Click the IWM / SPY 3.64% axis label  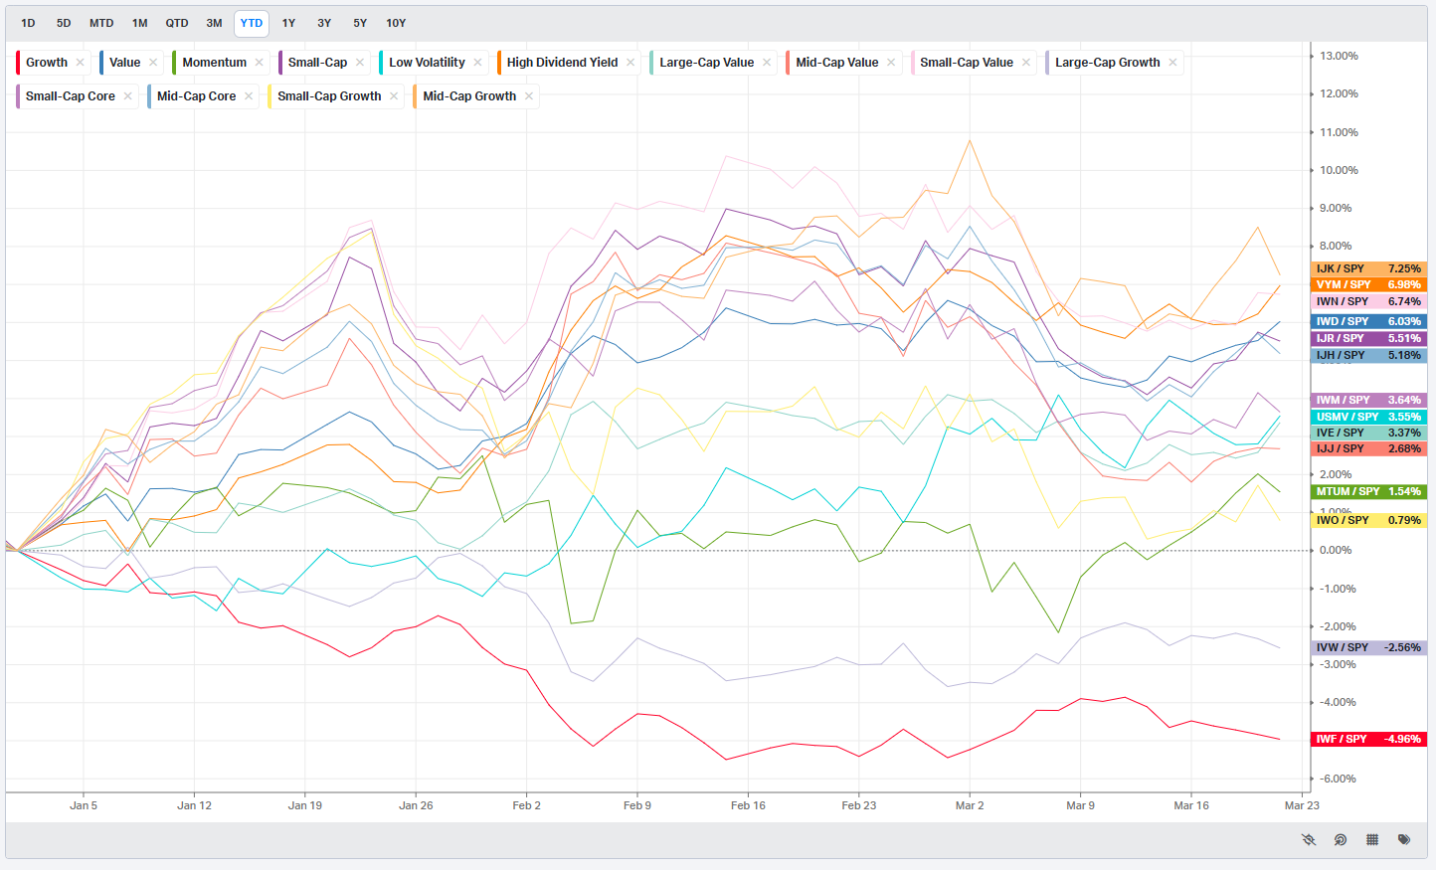pyautogui.click(x=1369, y=400)
